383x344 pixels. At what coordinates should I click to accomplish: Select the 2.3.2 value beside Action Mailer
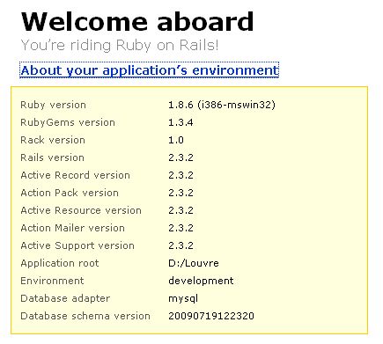point(180,228)
